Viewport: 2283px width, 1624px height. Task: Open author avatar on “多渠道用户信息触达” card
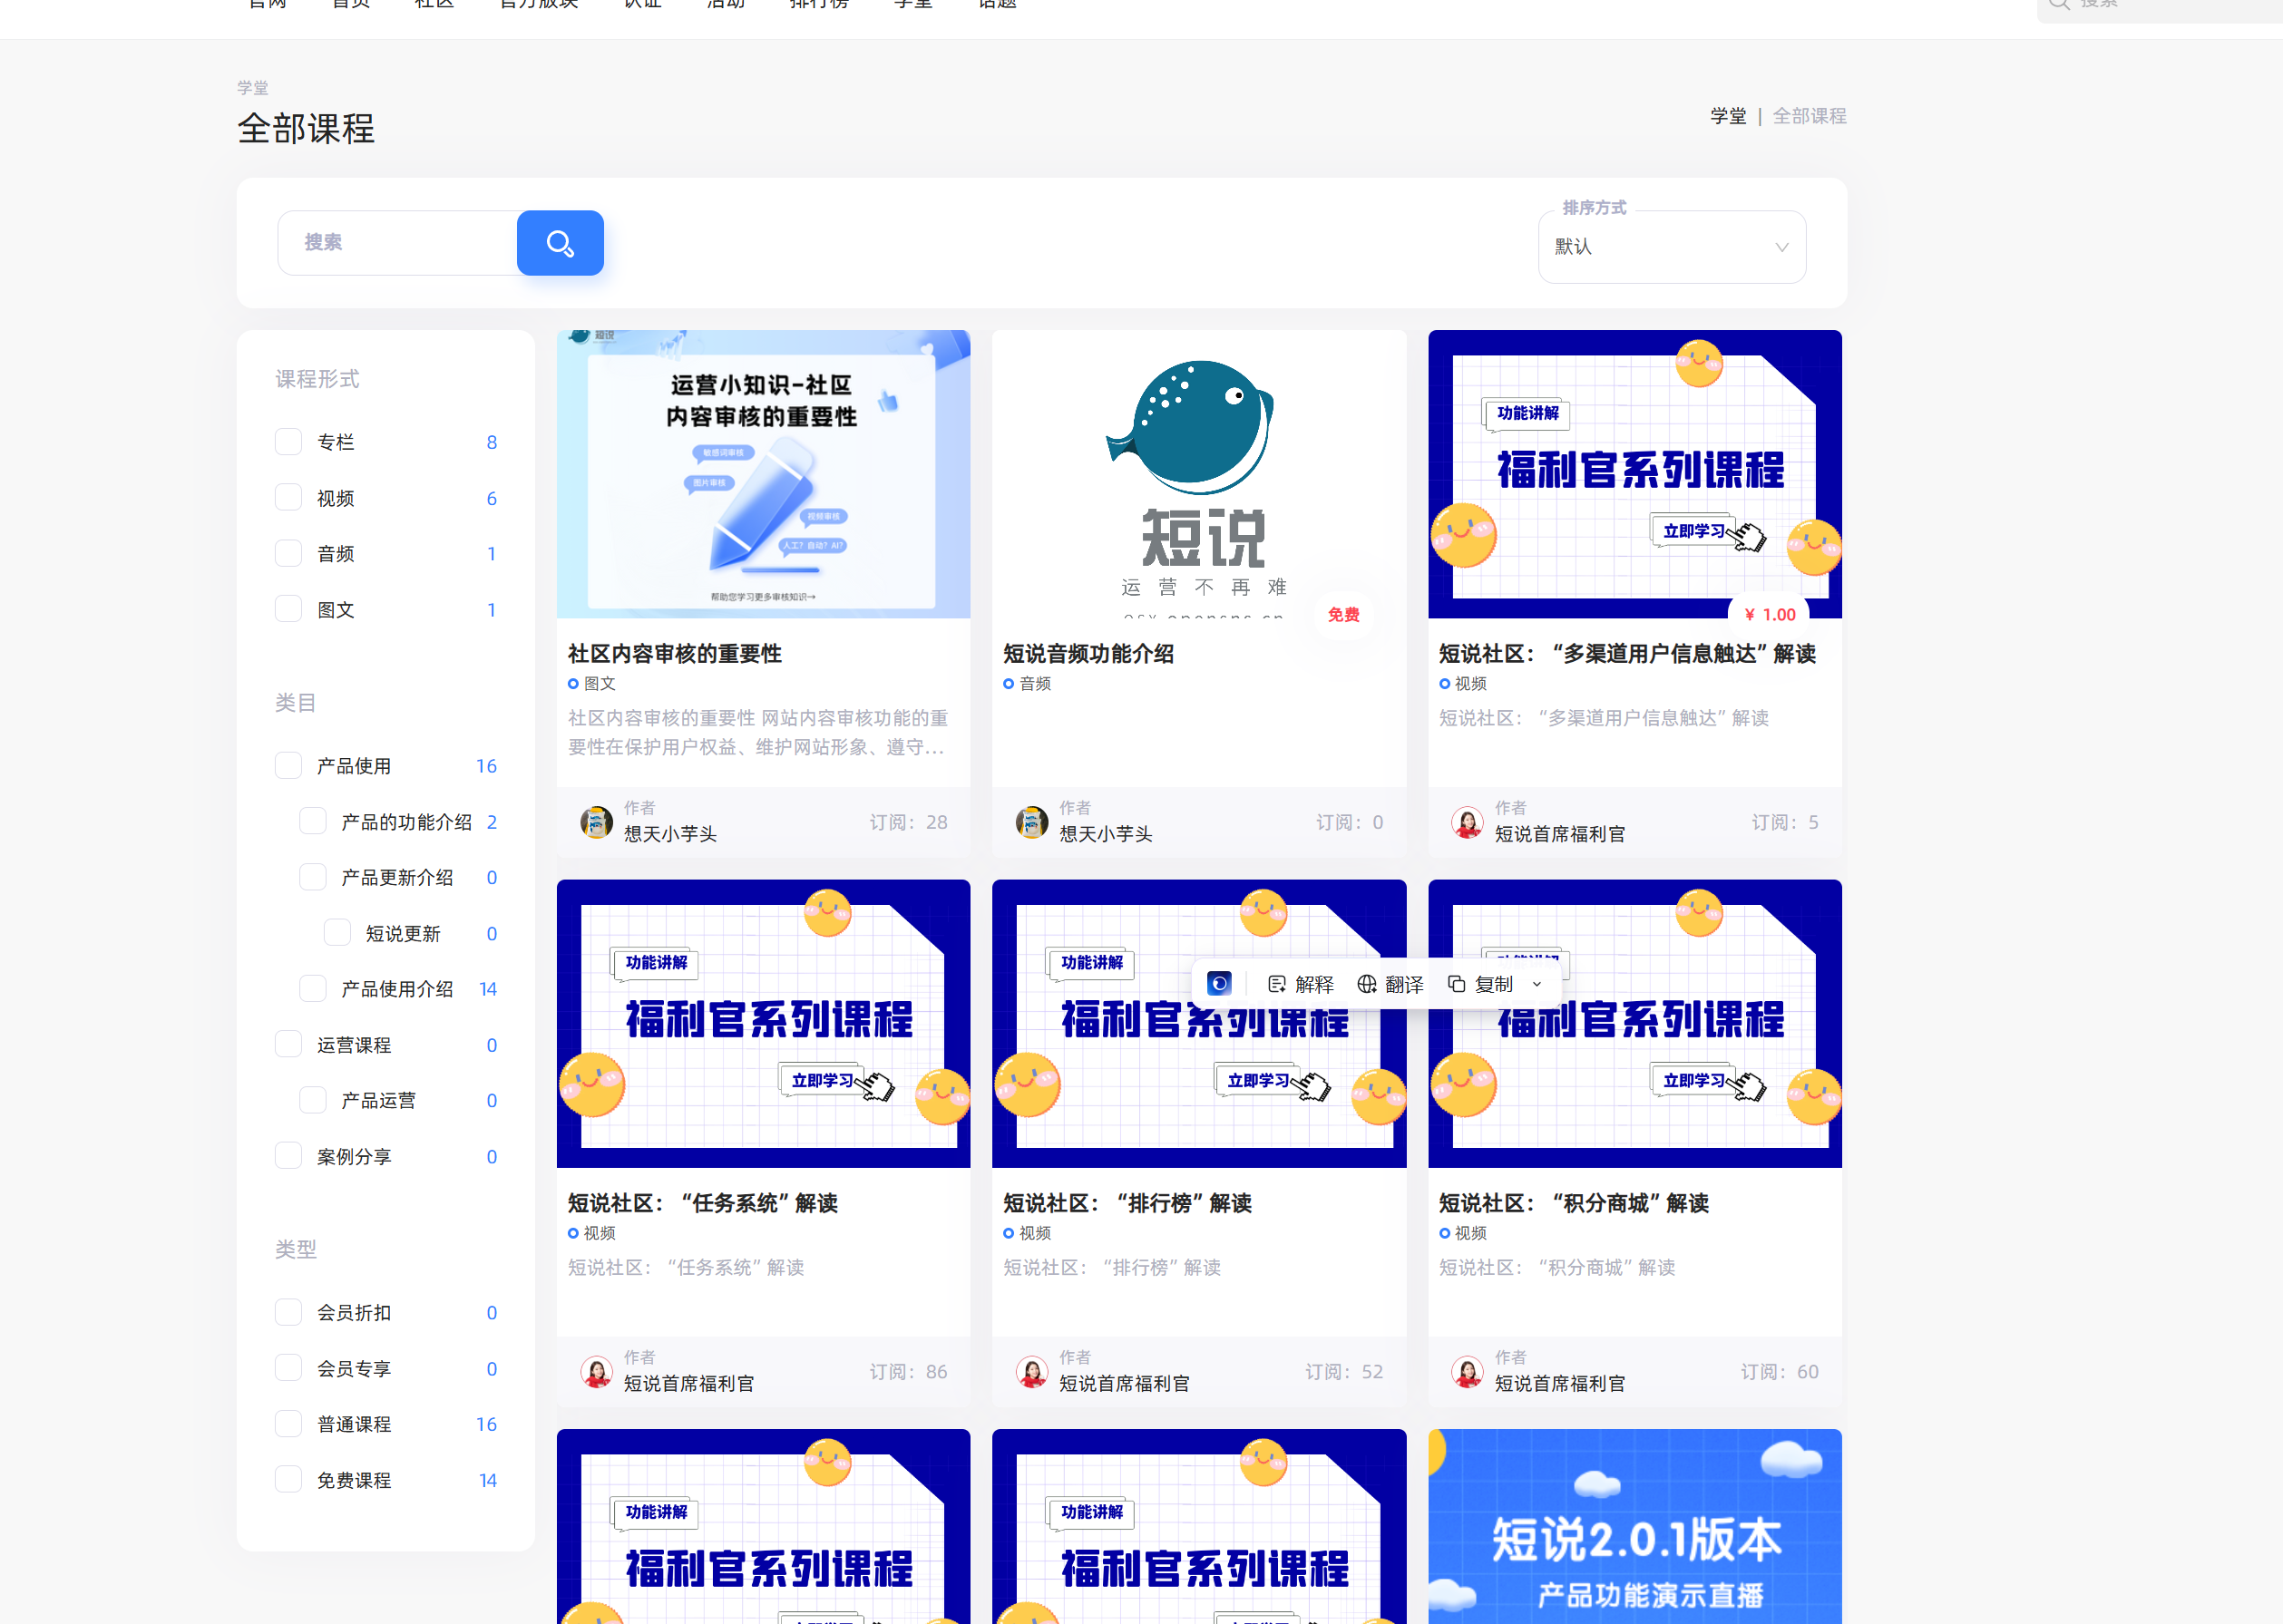click(1468, 822)
